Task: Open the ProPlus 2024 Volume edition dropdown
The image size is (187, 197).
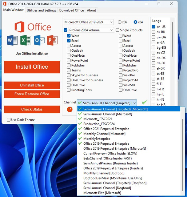Action: point(91,30)
